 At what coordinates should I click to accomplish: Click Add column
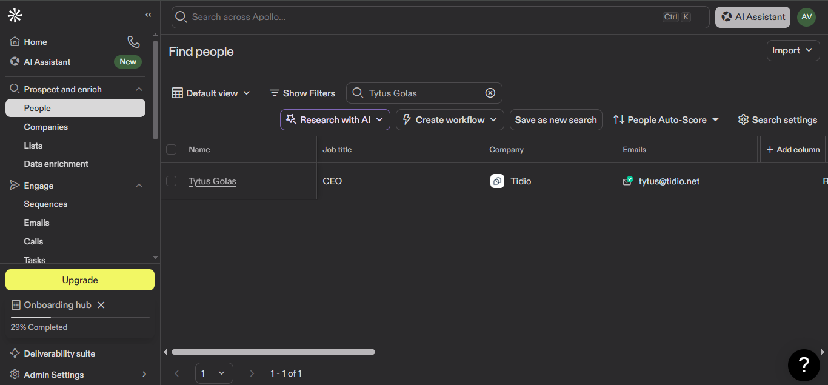[793, 149]
